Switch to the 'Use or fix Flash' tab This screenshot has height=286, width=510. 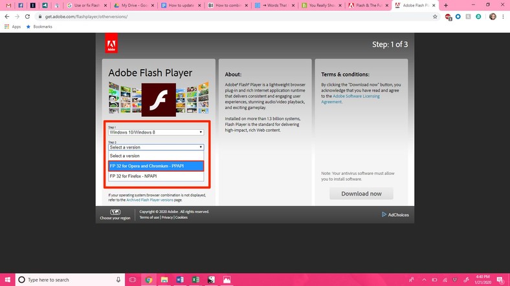tap(87, 5)
